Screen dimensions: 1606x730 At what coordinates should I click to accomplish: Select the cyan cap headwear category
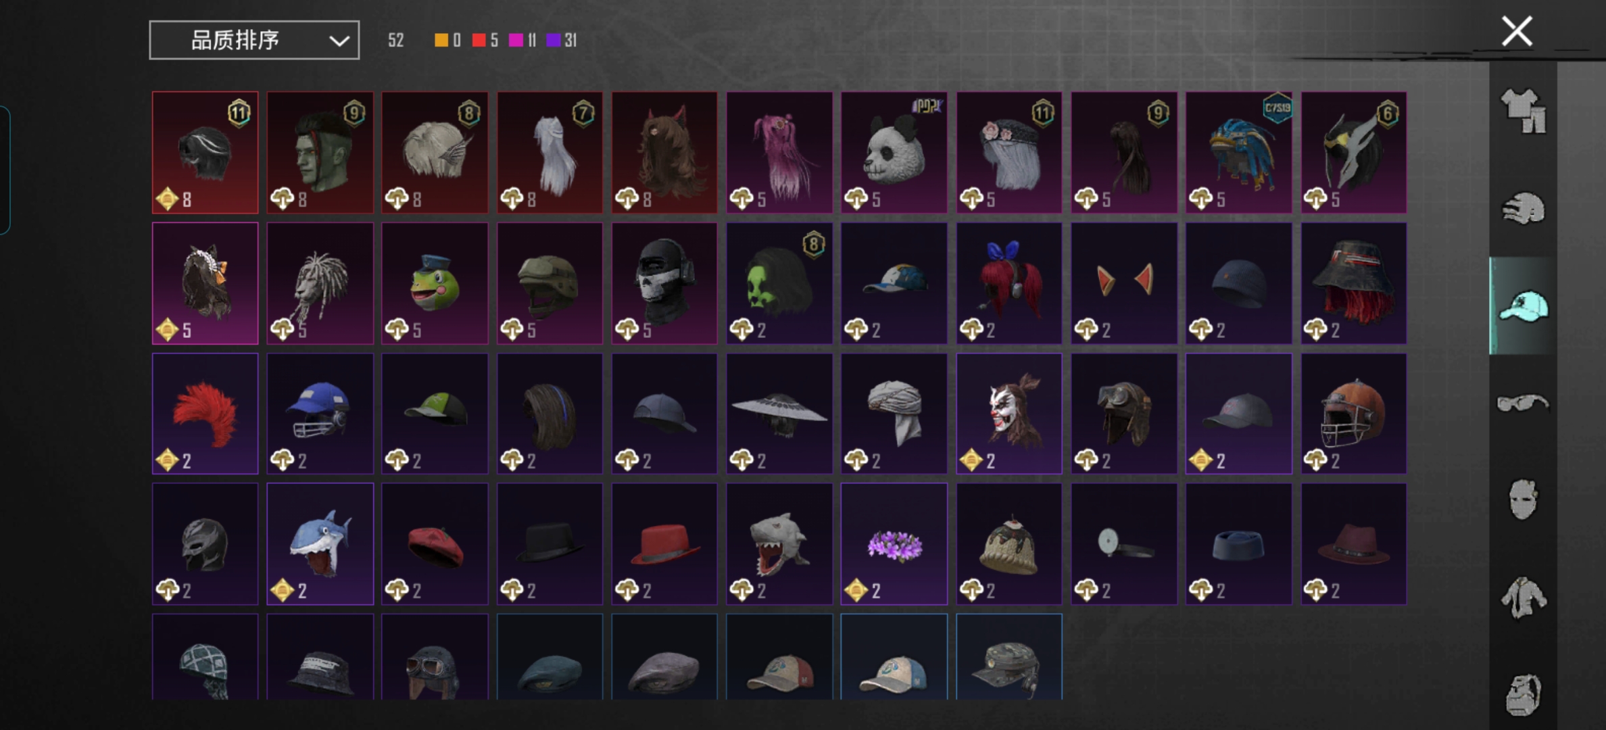(1524, 306)
